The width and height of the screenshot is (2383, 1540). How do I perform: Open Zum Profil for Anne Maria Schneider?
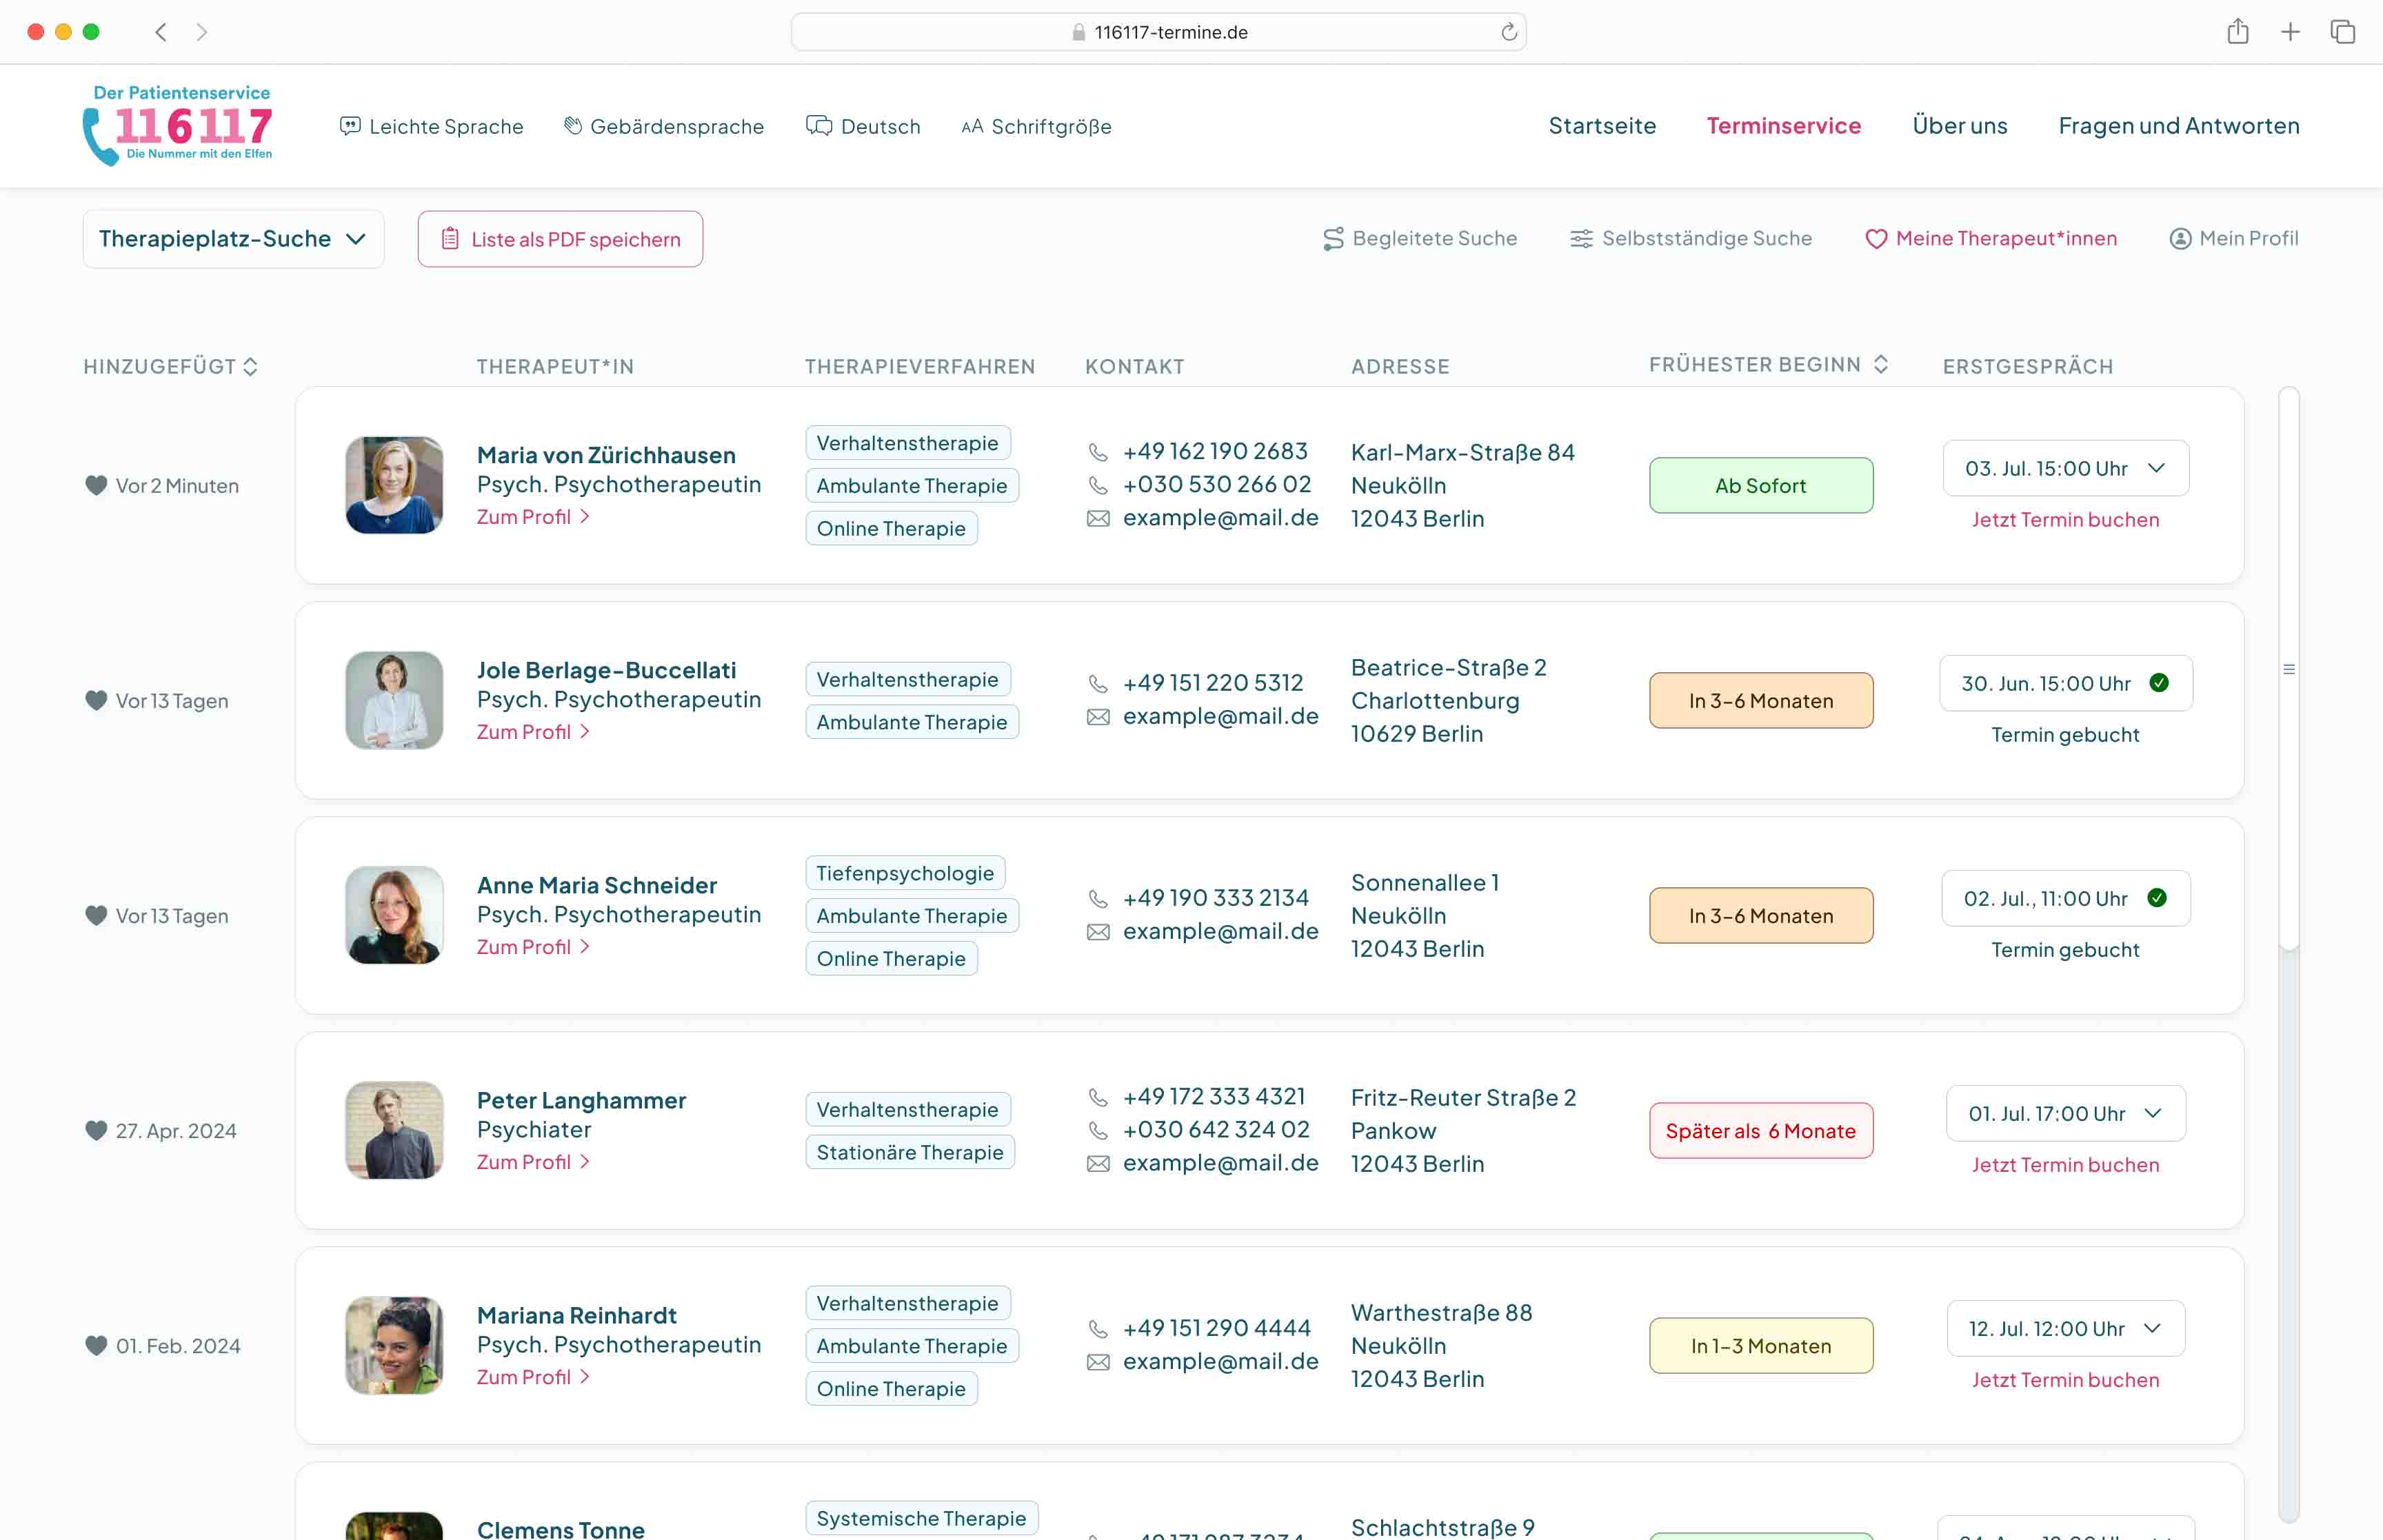533,947
